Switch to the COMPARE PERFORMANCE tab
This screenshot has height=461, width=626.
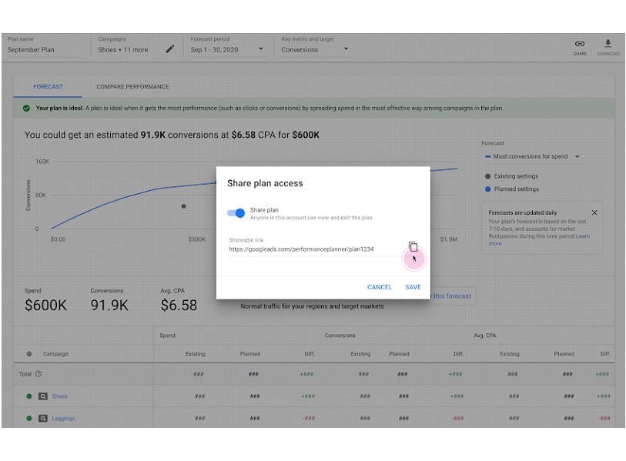[x=132, y=87]
